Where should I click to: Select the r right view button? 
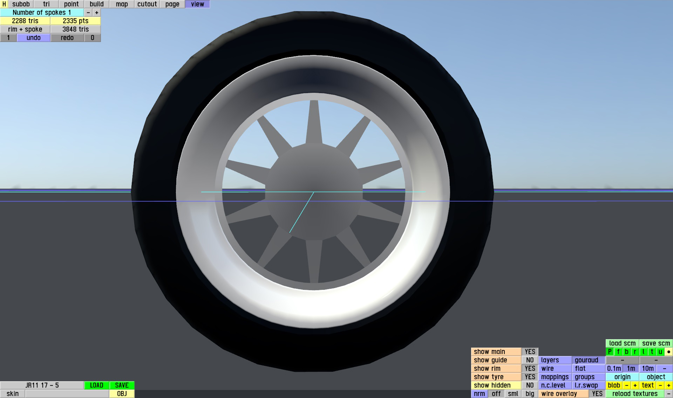[635, 352]
